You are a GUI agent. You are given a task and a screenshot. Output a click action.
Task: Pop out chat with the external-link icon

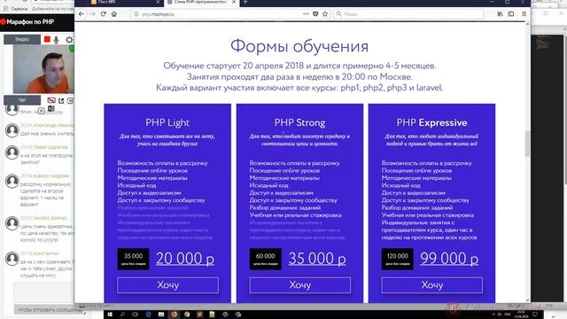[x=61, y=100]
